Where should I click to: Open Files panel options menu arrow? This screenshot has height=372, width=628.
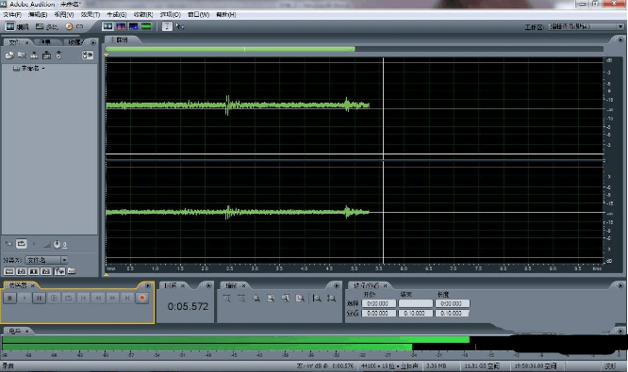pos(93,42)
